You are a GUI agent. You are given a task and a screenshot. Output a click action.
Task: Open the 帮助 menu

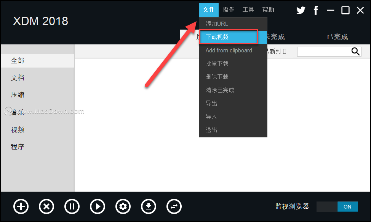268,9
